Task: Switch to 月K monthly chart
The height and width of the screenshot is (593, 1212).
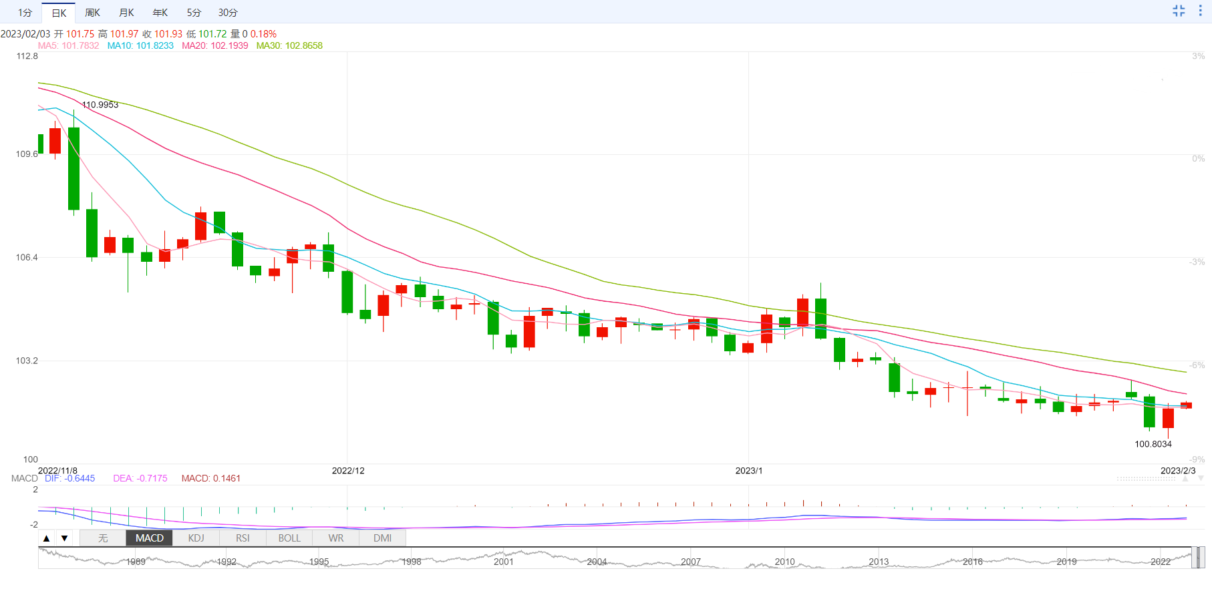Action: pos(126,13)
